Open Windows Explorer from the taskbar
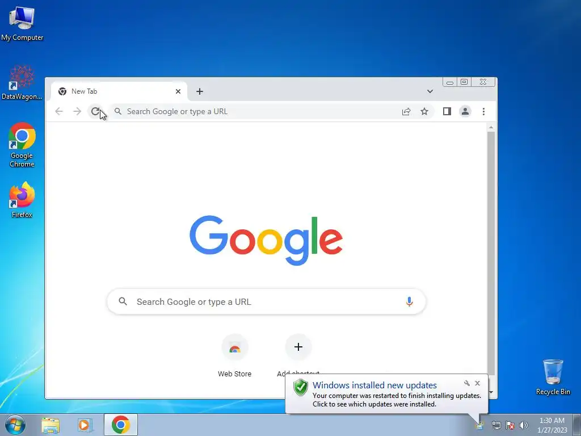This screenshot has height=436, width=581. [x=50, y=425]
